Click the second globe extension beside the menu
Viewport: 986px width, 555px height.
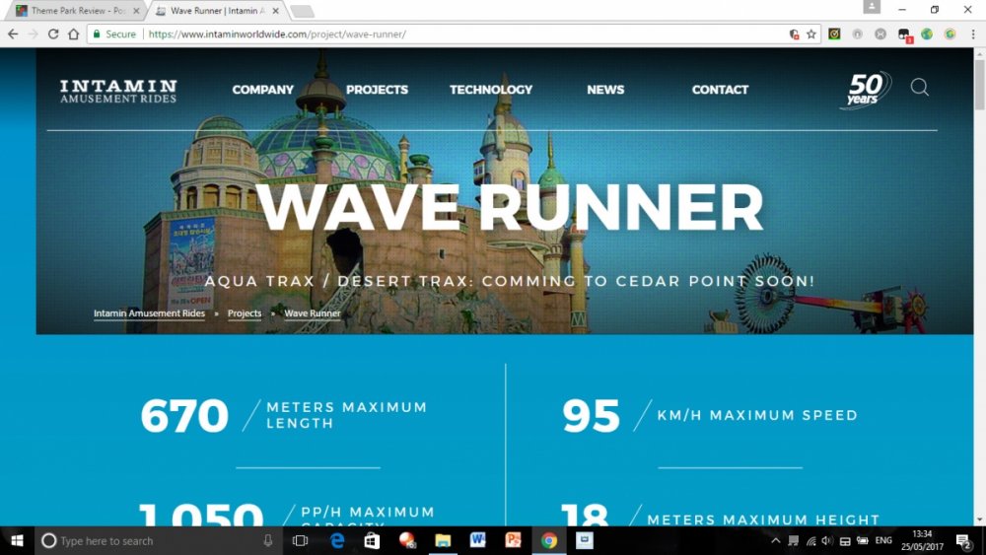click(950, 34)
